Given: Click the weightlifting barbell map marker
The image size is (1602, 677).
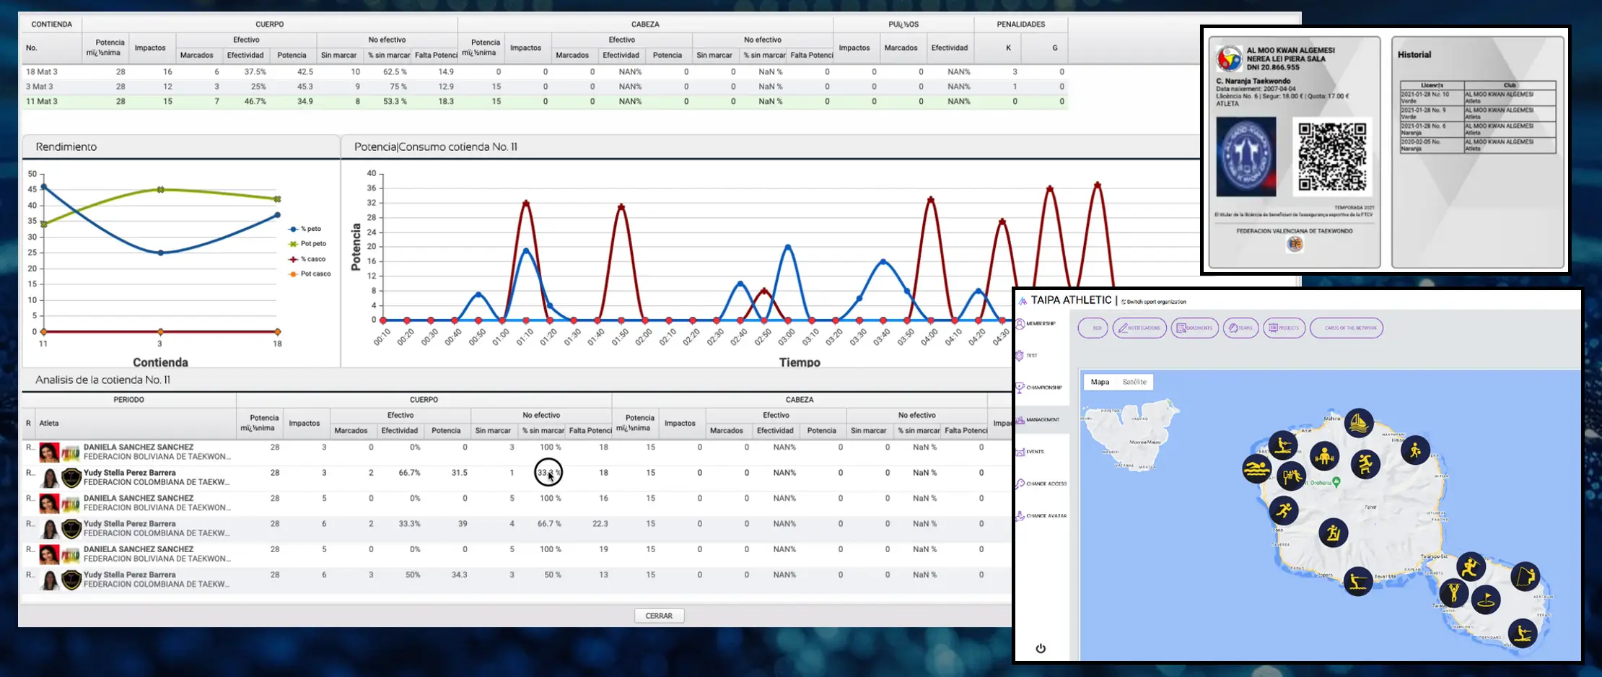Looking at the screenshot, I should (1324, 456).
